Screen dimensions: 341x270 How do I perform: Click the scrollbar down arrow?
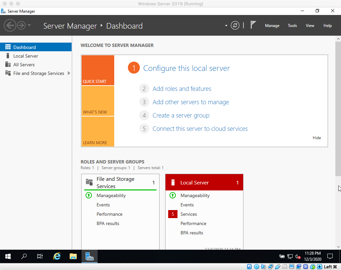coord(338,247)
